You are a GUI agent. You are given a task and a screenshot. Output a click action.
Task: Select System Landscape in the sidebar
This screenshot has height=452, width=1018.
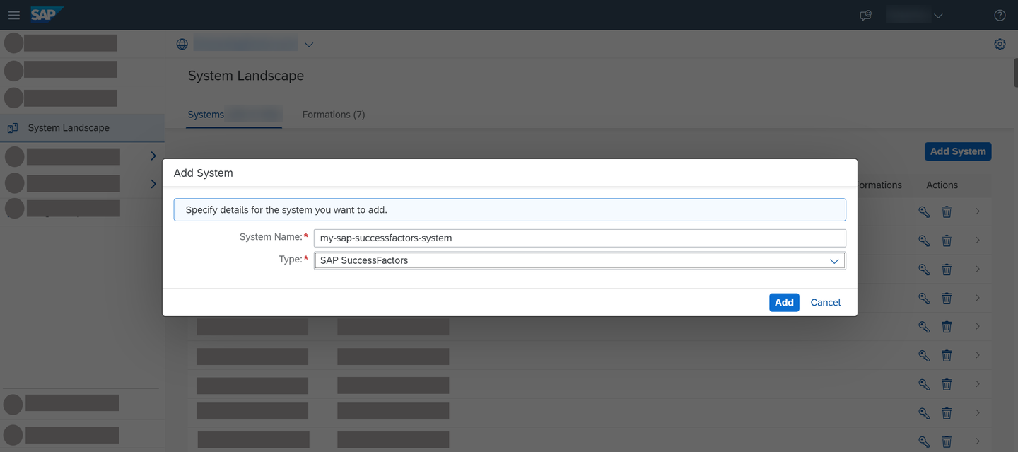pyautogui.click(x=82, y=128)
